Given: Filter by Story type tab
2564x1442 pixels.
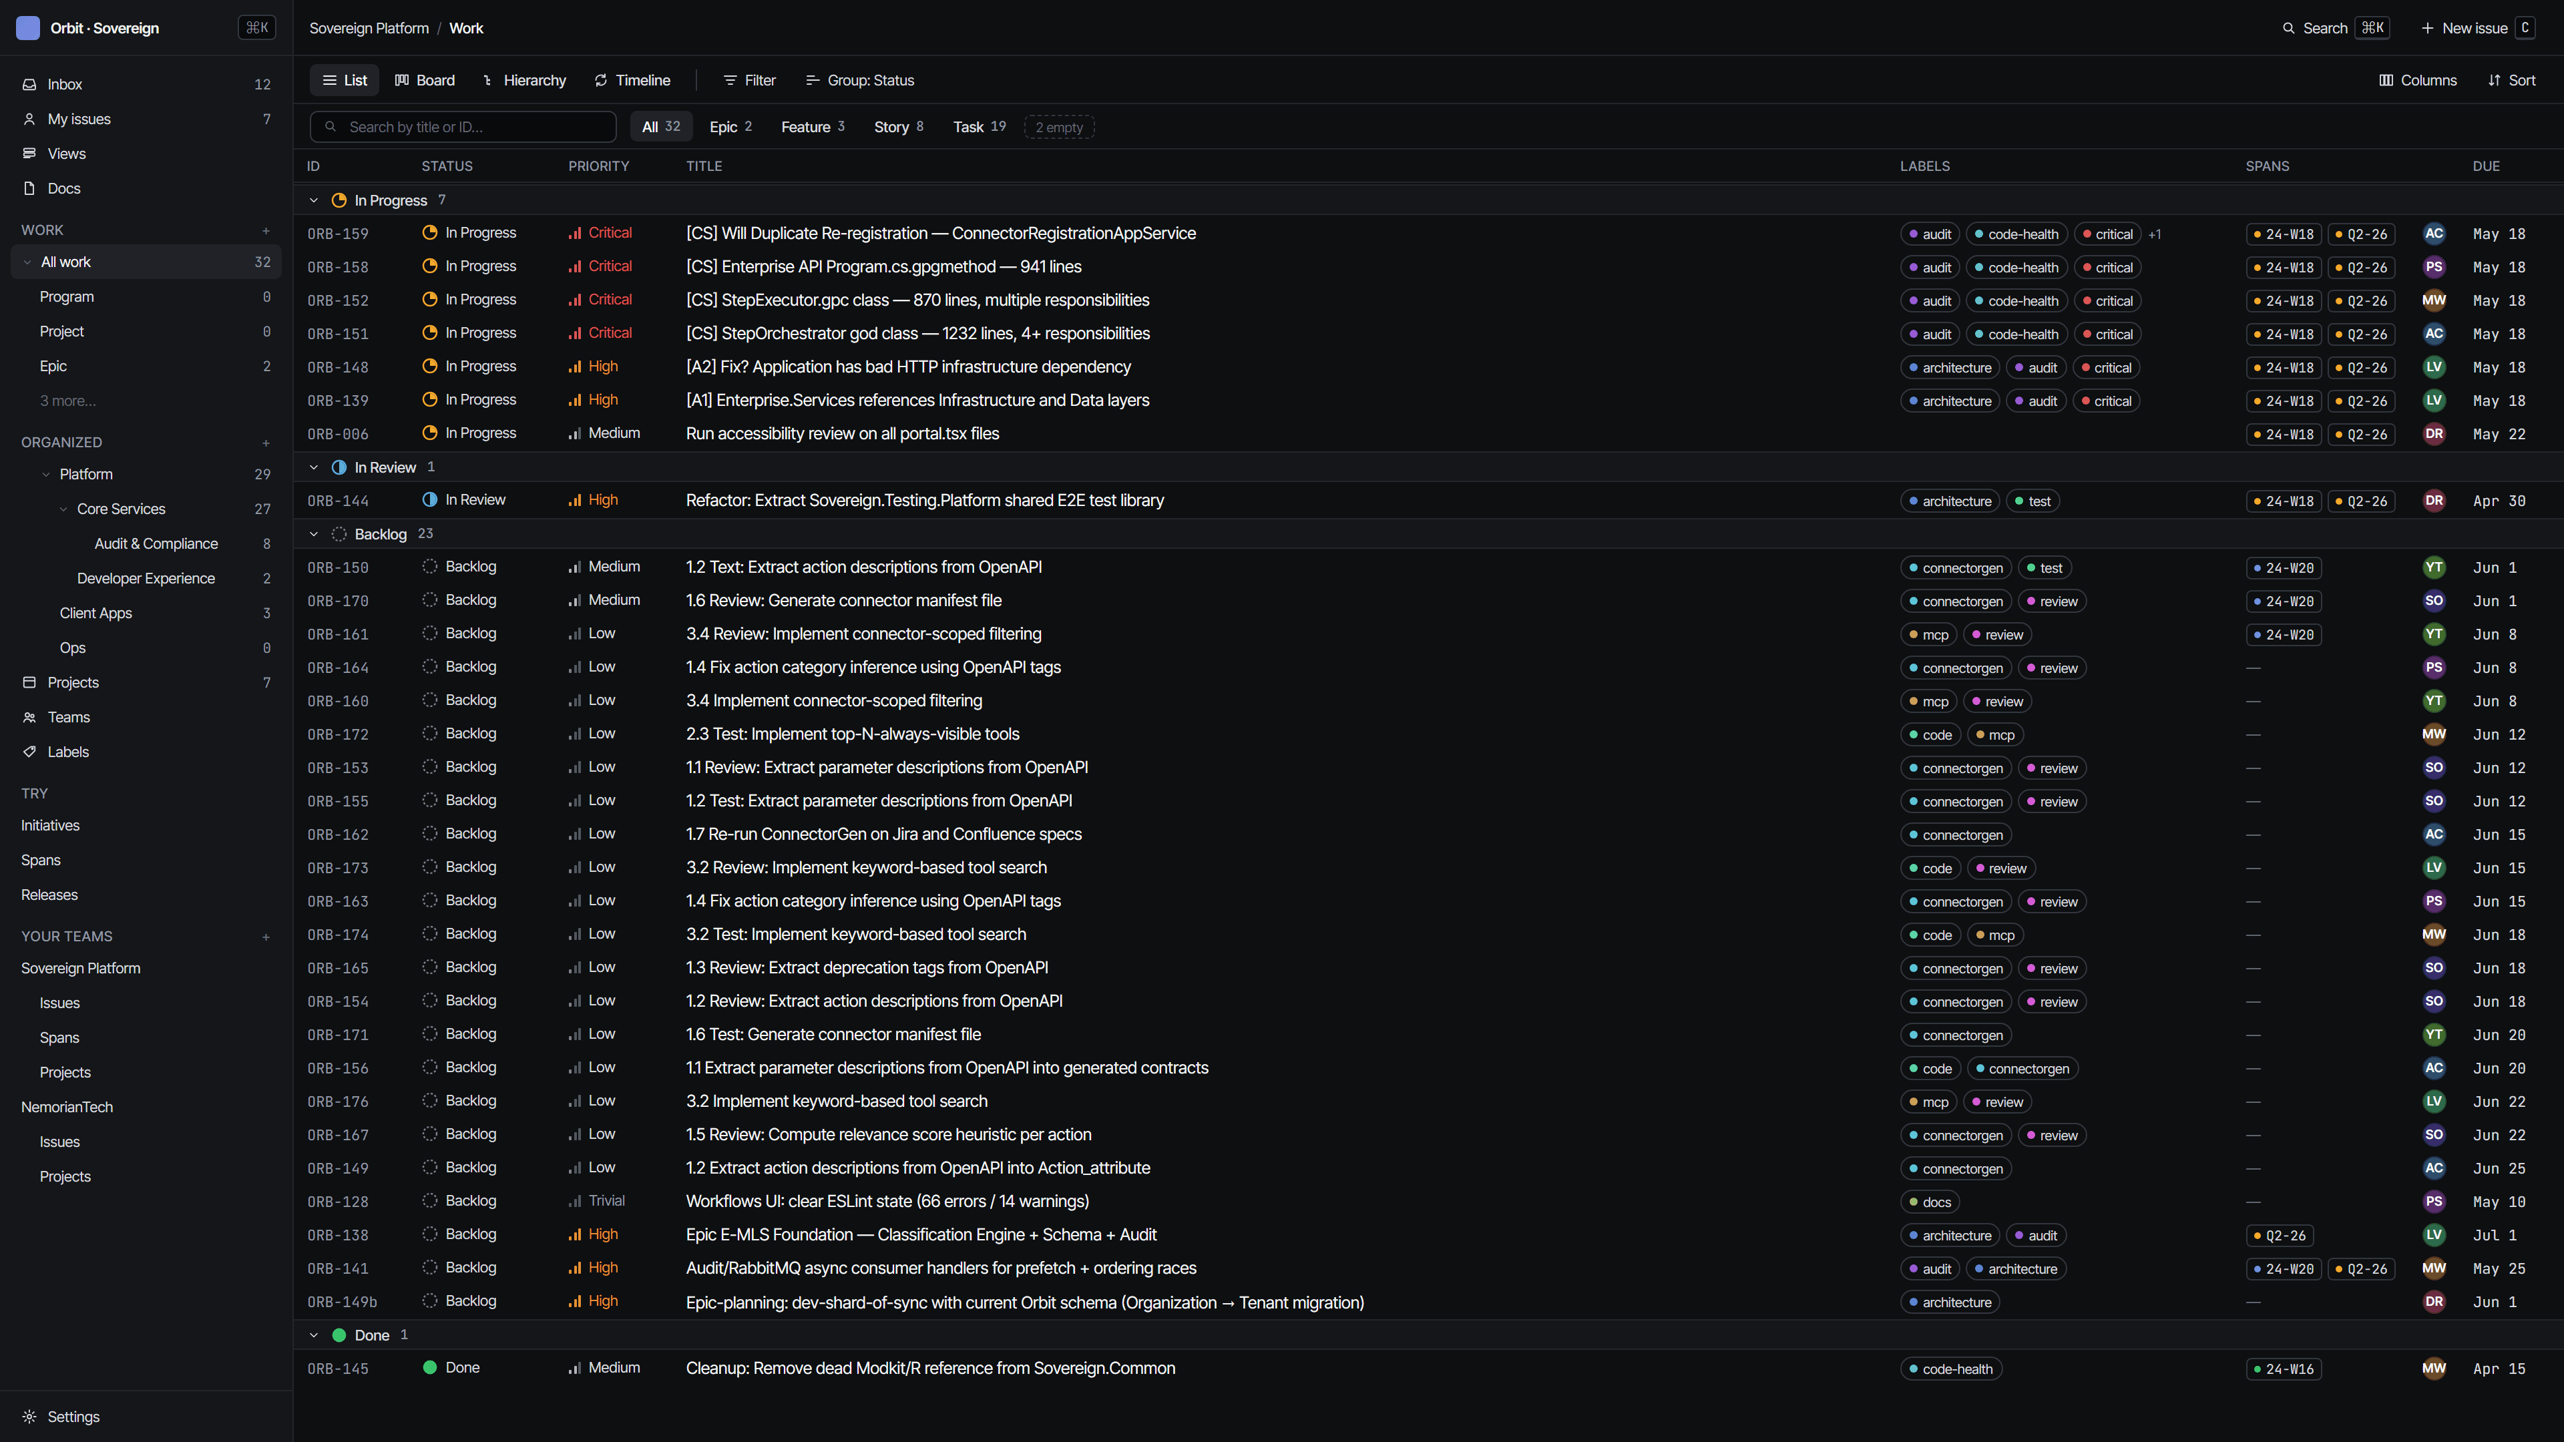Looking at the screenshot, I should [899, 128].
